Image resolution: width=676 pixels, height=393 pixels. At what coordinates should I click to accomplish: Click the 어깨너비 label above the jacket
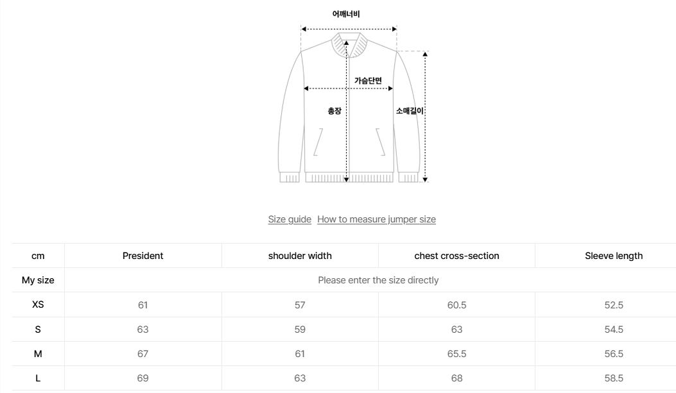346,13
